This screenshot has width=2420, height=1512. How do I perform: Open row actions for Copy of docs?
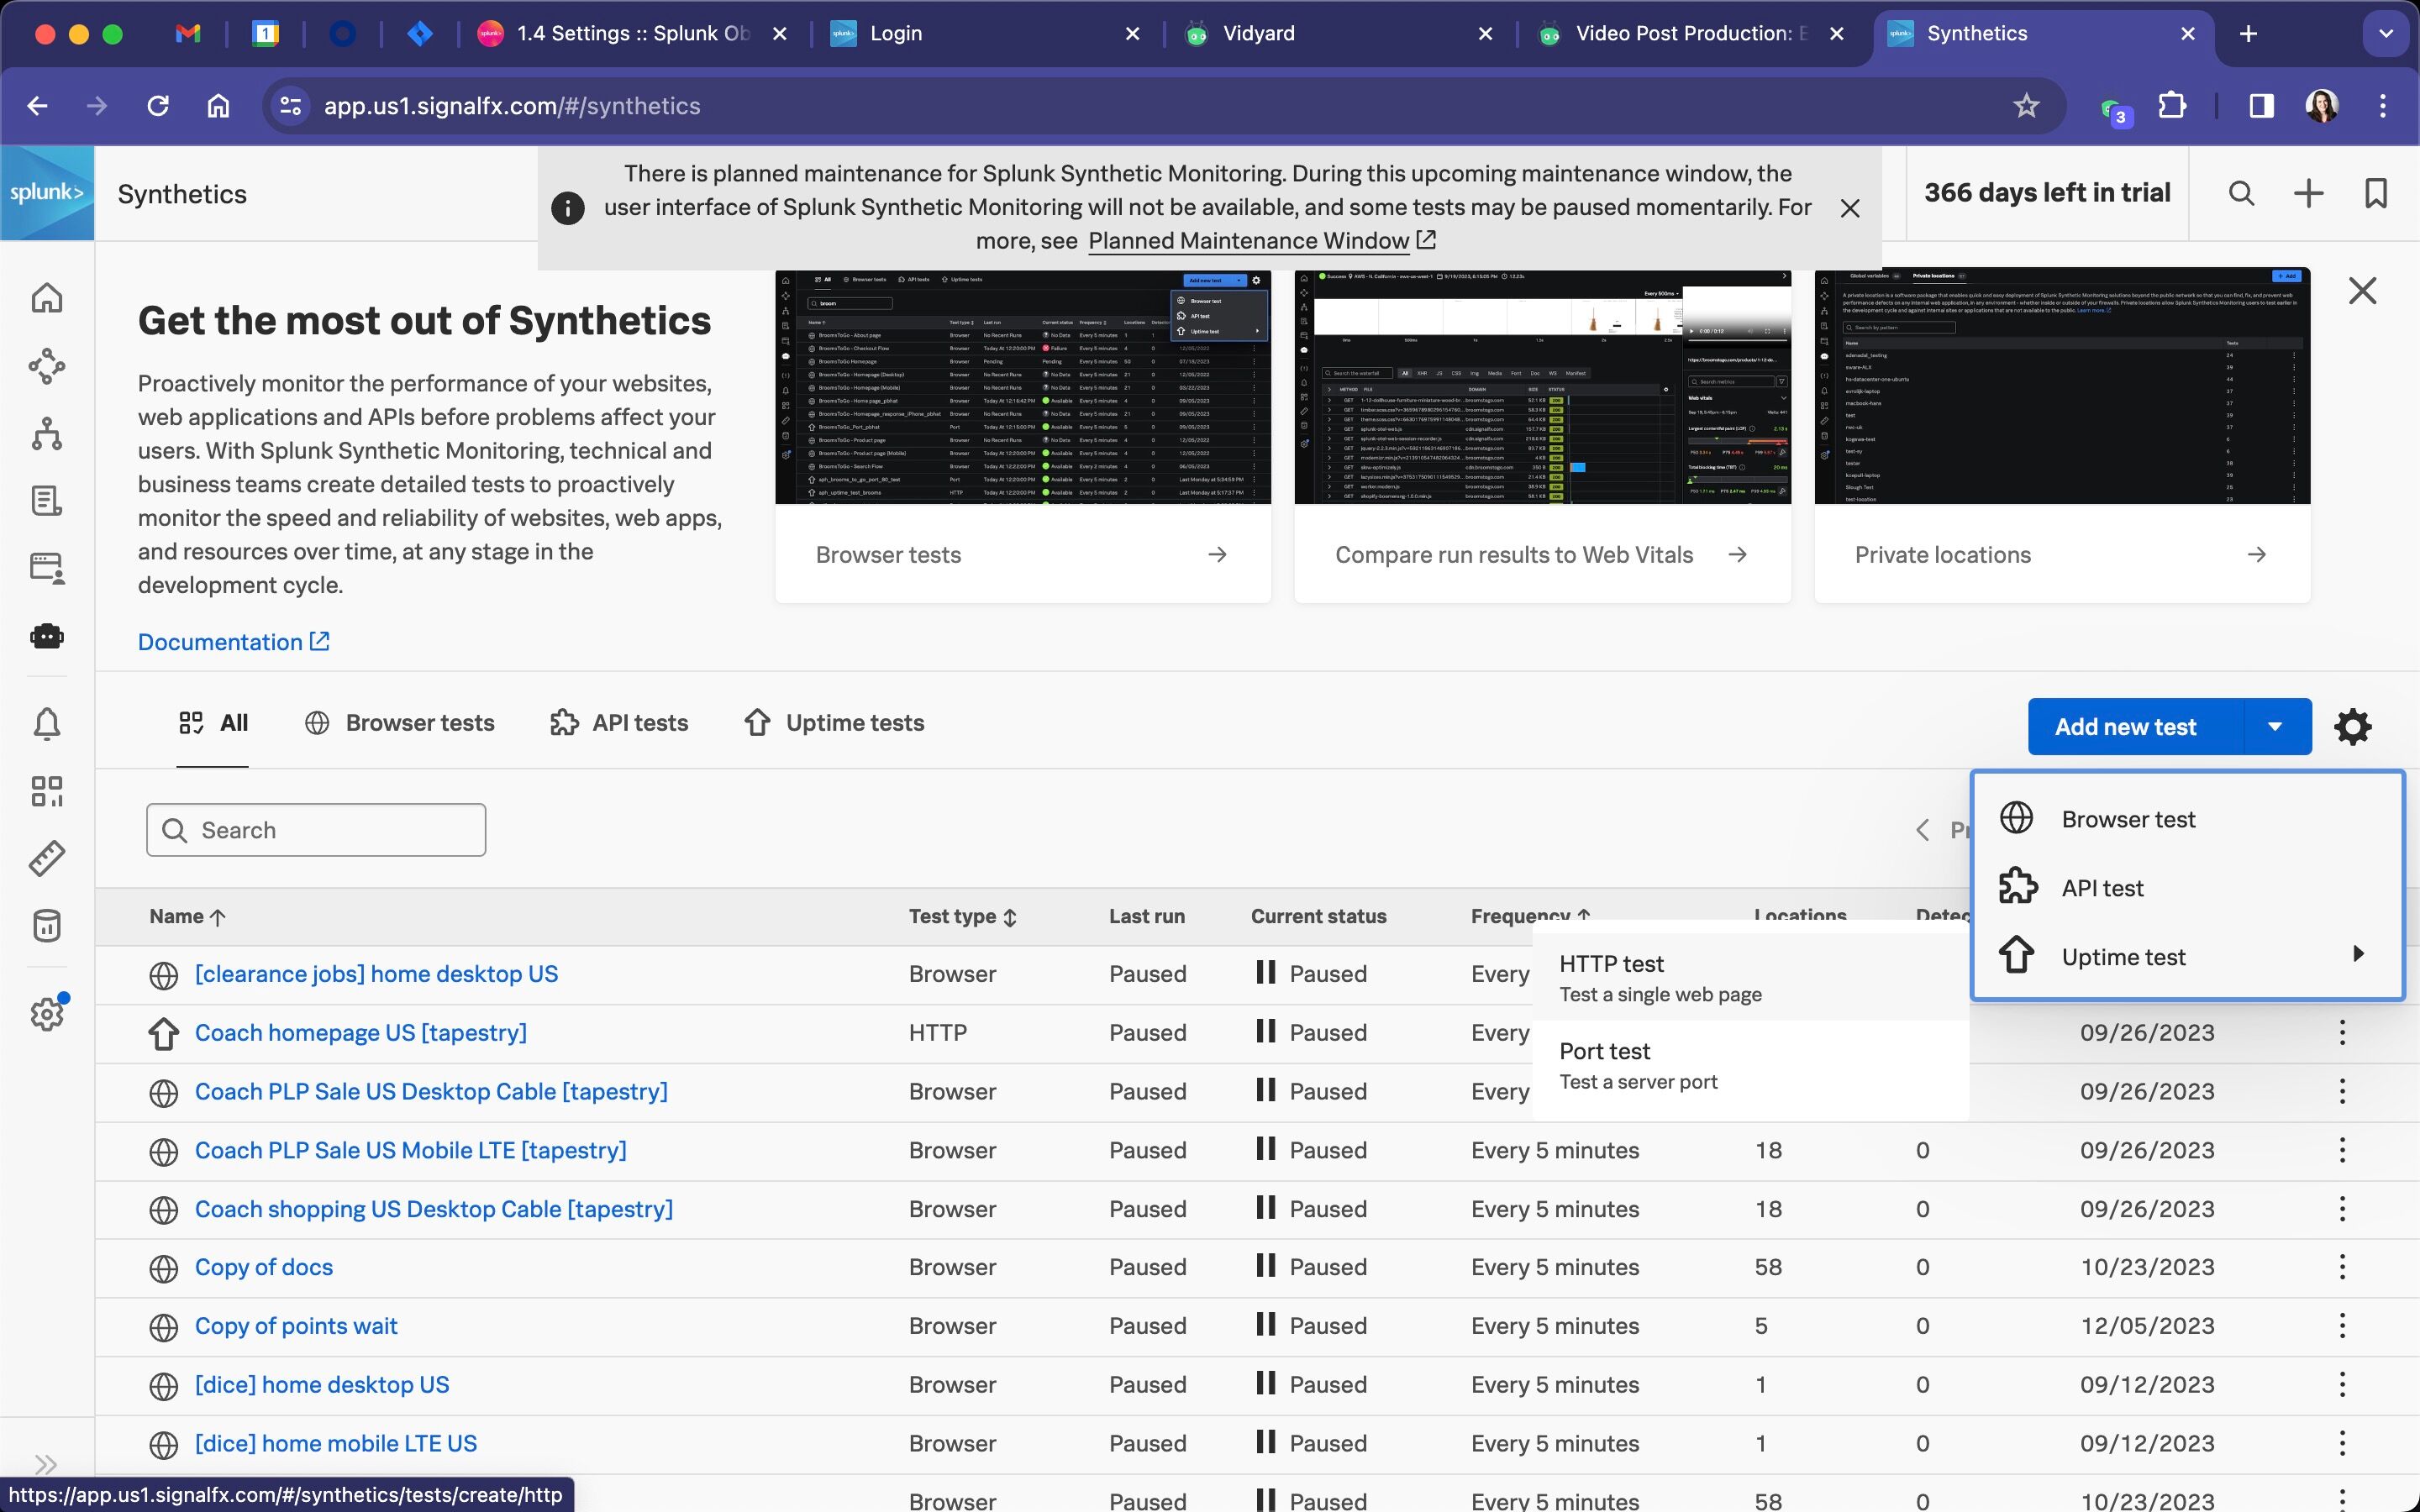click(x=2342, y=1267)
